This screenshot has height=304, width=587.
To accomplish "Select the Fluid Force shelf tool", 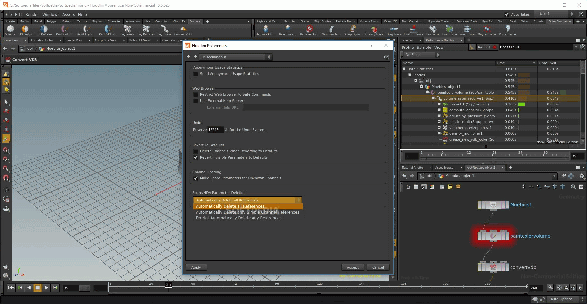I will click(x=449, y=30).
